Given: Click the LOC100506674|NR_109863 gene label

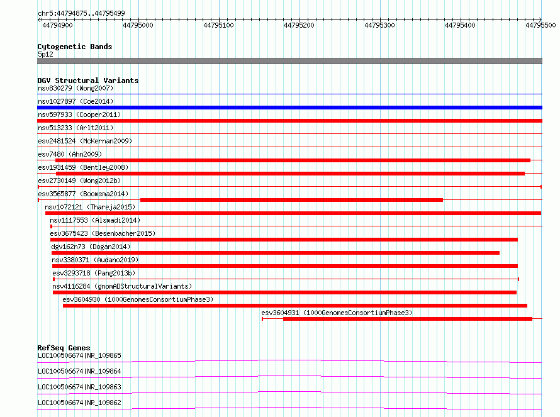Looking at the screenshot, I should coord(80,387).
